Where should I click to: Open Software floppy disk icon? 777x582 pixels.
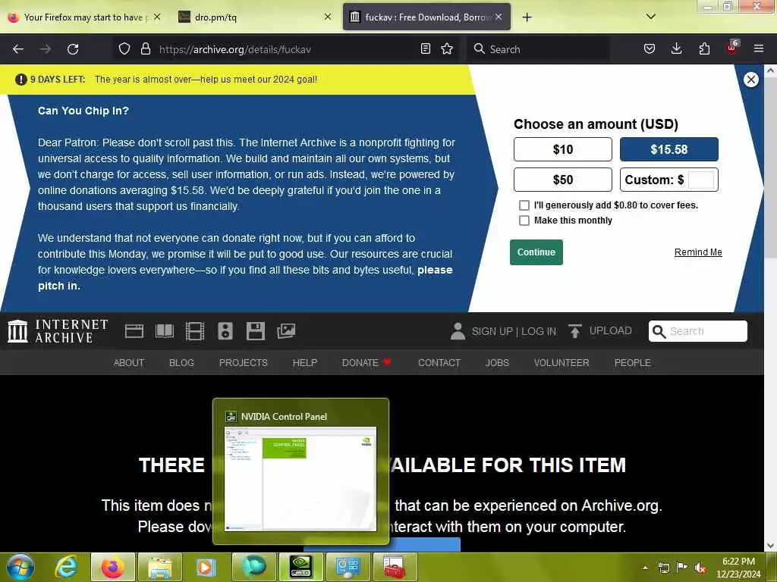(x=255, y=331)
